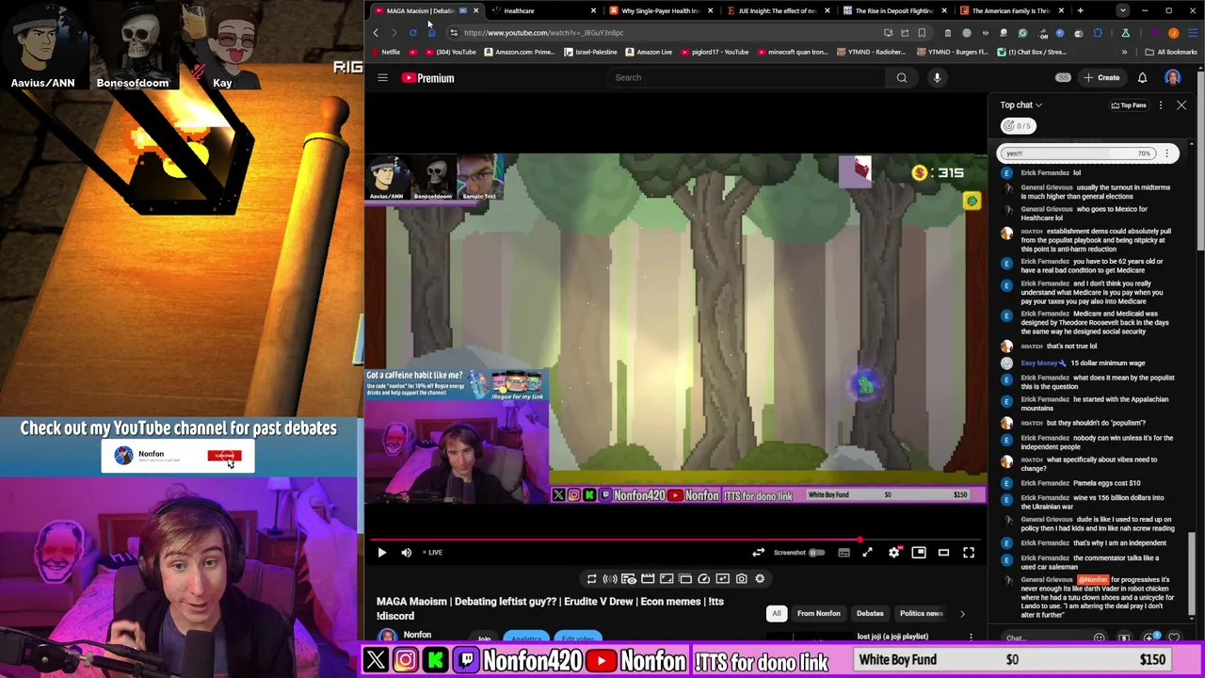Toggle the SS pill in the YouTube header

pyautogui.click(x=1063, y=78)
